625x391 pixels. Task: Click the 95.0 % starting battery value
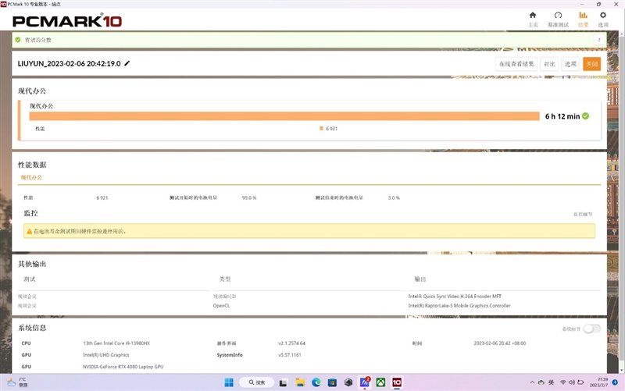tap(249, 197)
